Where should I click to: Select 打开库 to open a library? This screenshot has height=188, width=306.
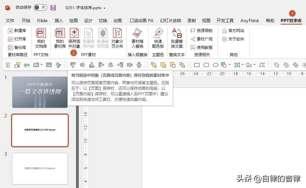pos(16,39)
